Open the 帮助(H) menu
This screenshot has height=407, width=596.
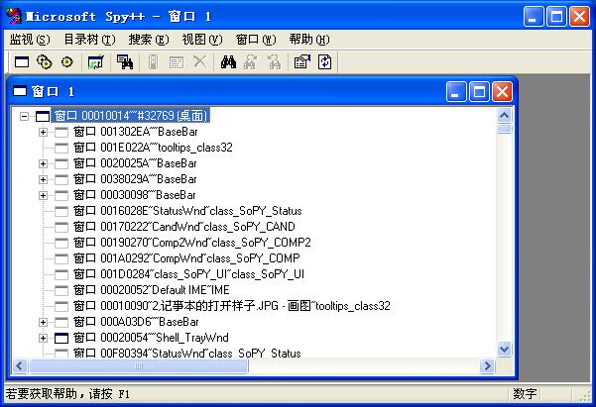click(308, 39)
